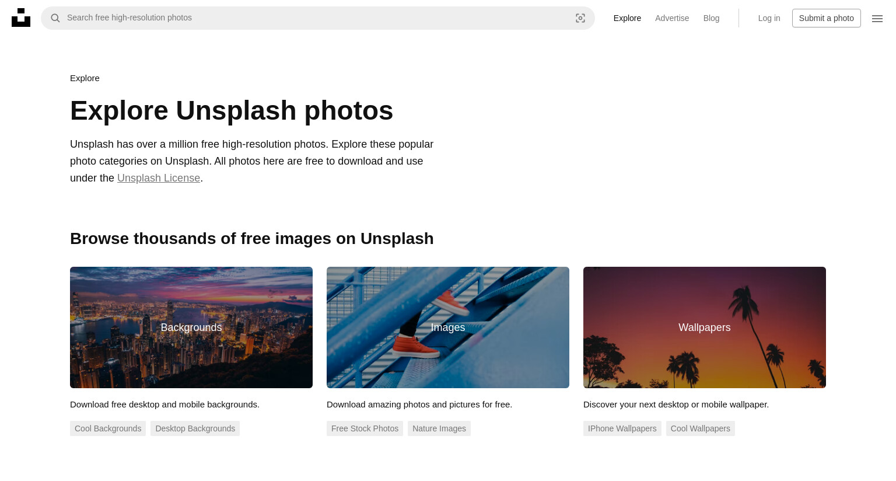Screen dimensions: 896x481
Task: Select the iPhone Wallpapers tag
Action: pyautogui.click(x=622, y=428)
